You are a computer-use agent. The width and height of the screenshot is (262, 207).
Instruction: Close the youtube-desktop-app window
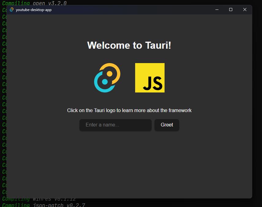point(245,10)
